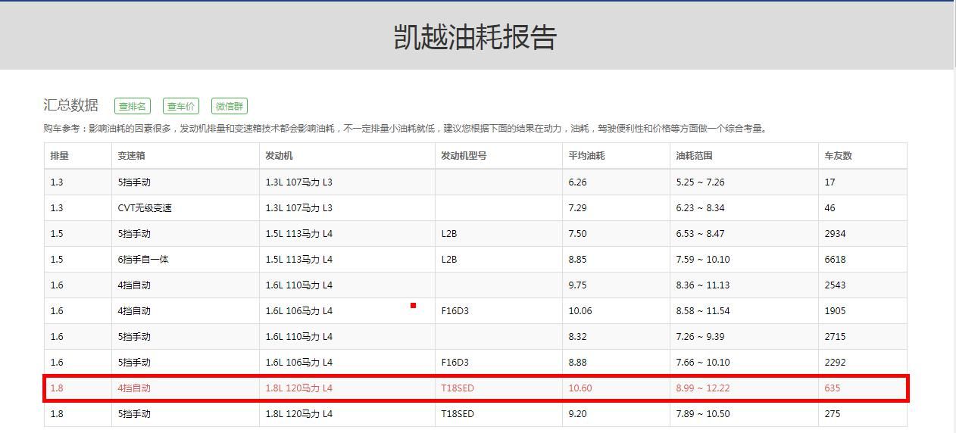Open the 查排名 ranking button

[x=133, y=106]
